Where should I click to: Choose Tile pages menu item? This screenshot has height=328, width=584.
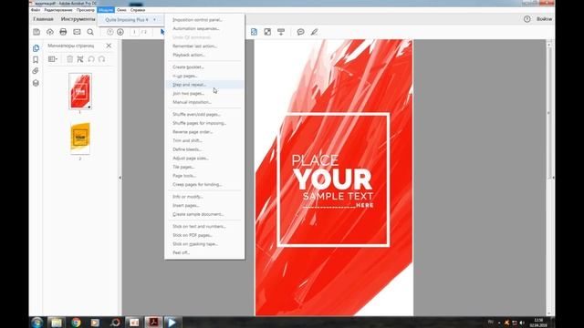point(204,167)
